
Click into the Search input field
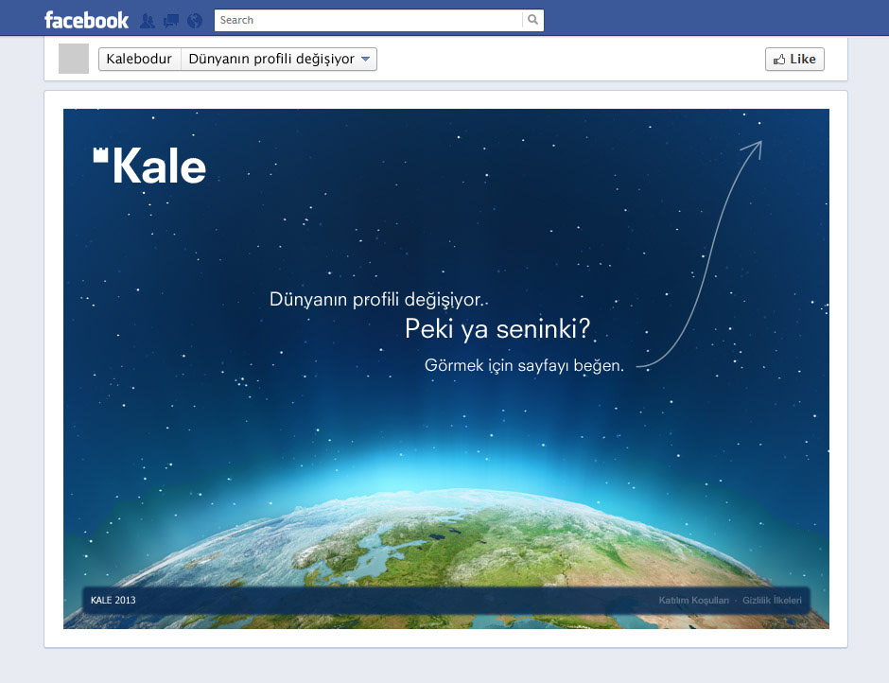pos(369,20)
